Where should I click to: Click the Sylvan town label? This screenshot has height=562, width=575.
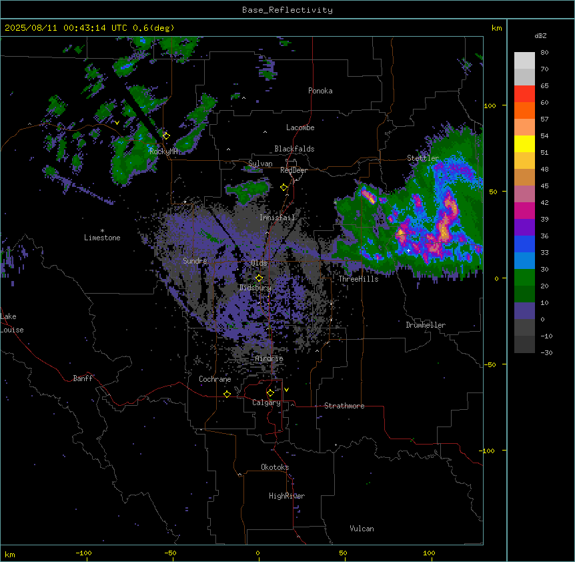(x=260, y=164)
